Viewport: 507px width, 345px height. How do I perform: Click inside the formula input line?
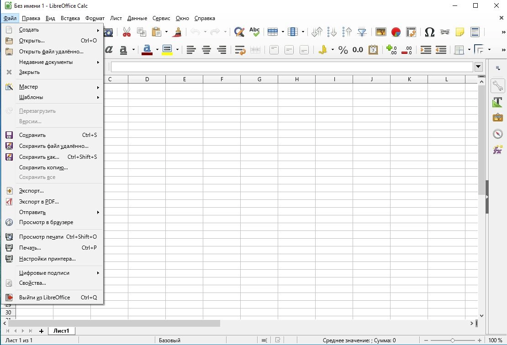click(x=292, y=67)
